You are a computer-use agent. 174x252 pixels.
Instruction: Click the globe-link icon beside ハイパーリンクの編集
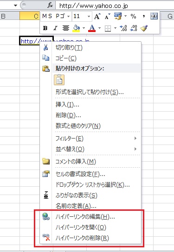[x=46, y=216]
